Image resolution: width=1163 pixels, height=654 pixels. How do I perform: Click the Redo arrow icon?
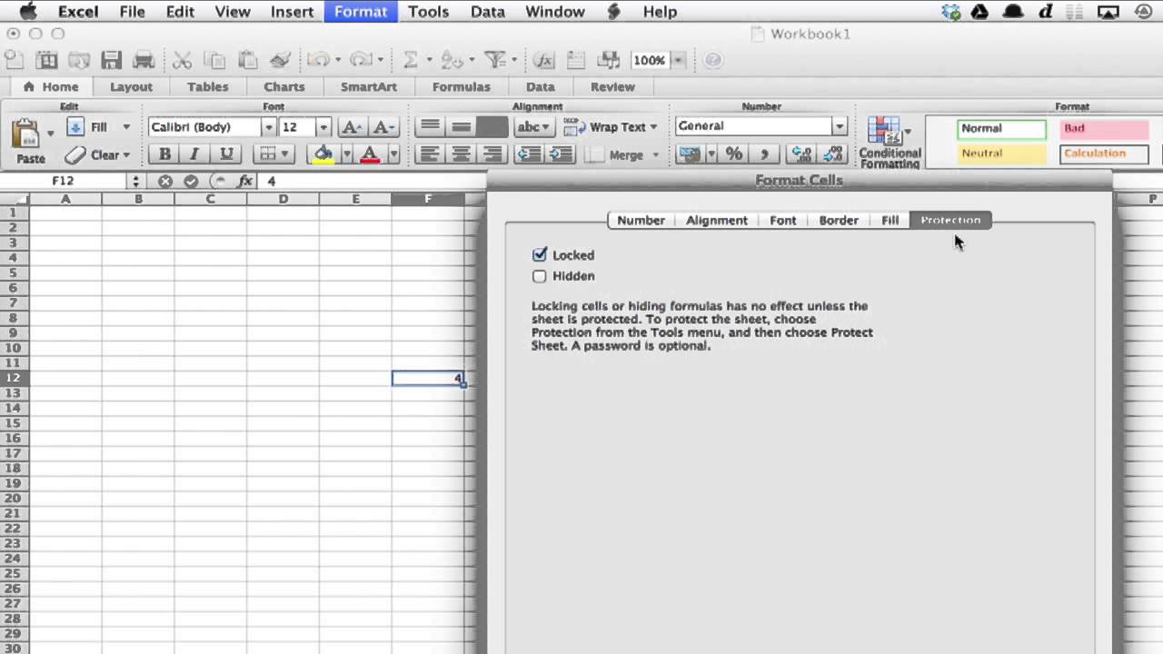(x=361, y=60)
